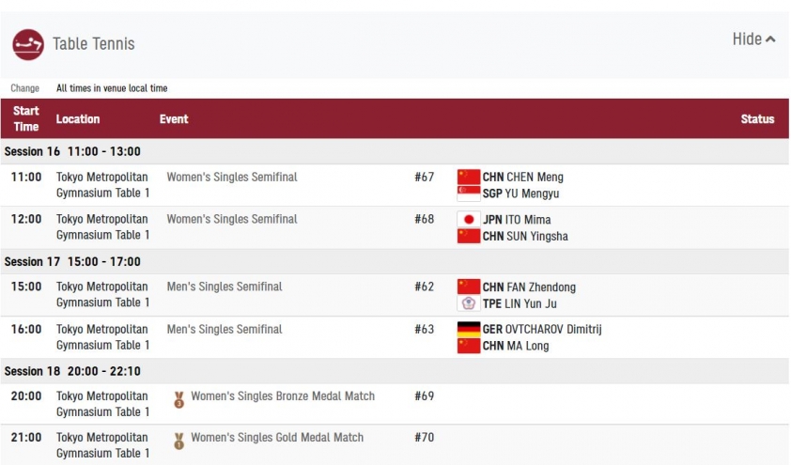Click Chinese Taipei flag beside LIN Yun Ju
The height and width of the screenshot is (465, 791).
pos(469,303)
